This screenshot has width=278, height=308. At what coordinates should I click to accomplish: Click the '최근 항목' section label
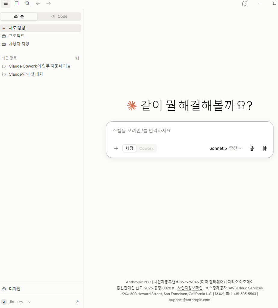coord(9,58)
